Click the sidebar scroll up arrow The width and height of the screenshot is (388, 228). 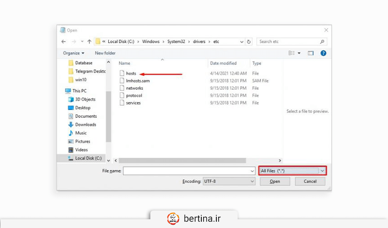click(108, 63)
